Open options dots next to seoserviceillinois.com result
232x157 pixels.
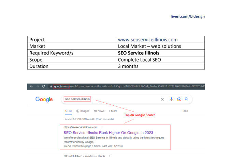click(x=102, y=127)
